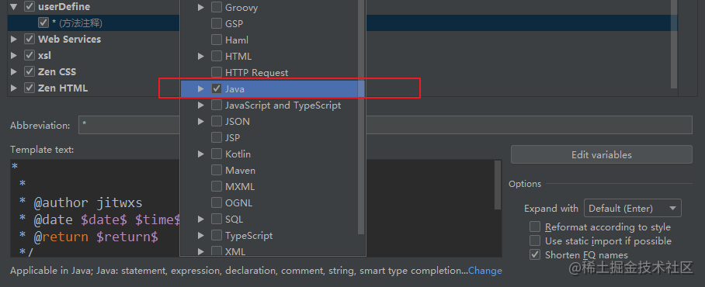Select the Web Services group label
The width and height of the screenshot is (705, 287).
click(70, 39)
